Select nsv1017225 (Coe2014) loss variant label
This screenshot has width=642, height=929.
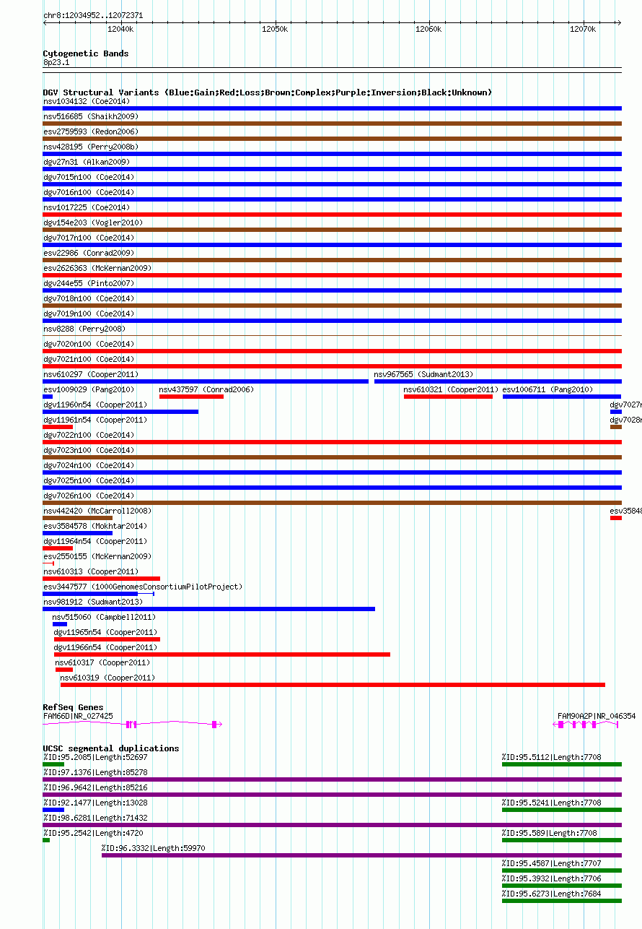(87, 207)
